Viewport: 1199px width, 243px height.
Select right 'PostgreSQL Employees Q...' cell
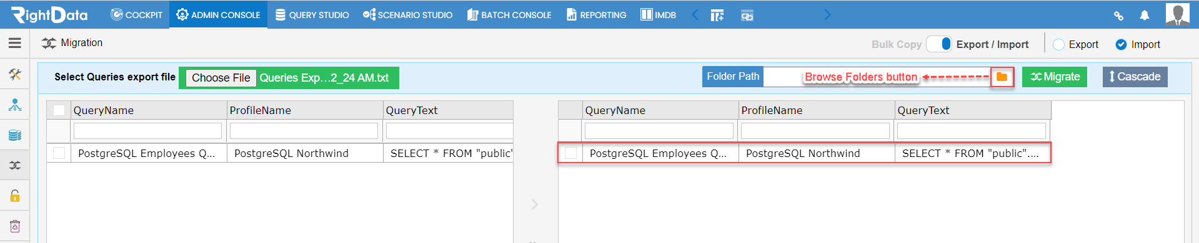point(660,153)
